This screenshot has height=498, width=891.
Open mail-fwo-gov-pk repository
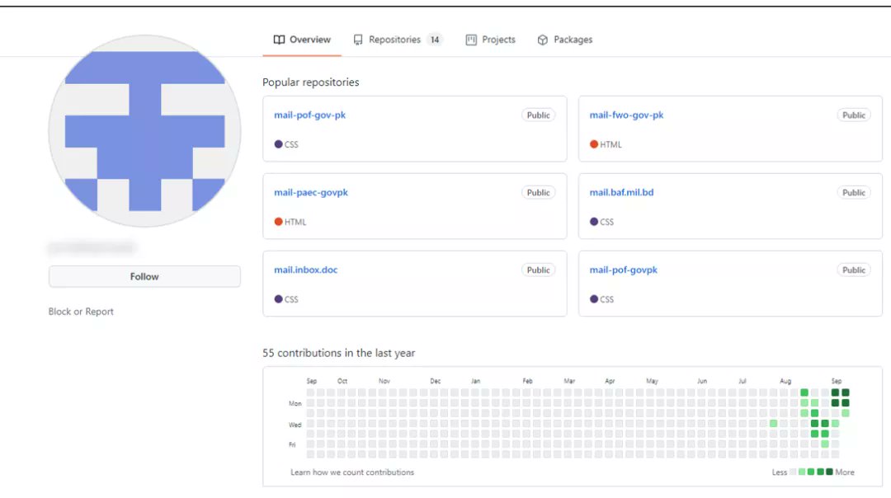tap(626, 115)
